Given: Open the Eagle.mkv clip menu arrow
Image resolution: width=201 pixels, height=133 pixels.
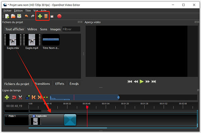Looking at the screenshot, I should pyautogui.click(x=30, y=116).
